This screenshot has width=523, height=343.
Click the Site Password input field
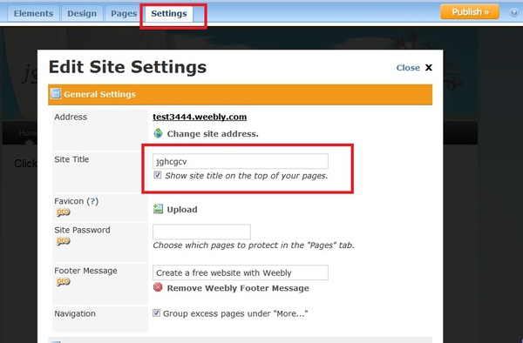[201, 232]
